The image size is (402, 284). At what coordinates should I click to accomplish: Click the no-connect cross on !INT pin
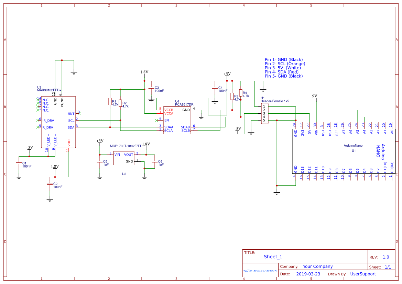tap(79, 113)
